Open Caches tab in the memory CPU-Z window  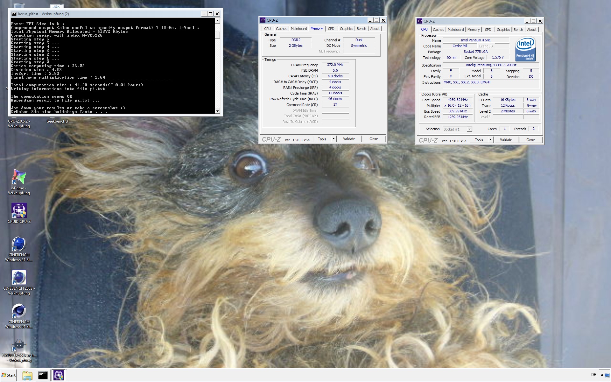281,29
